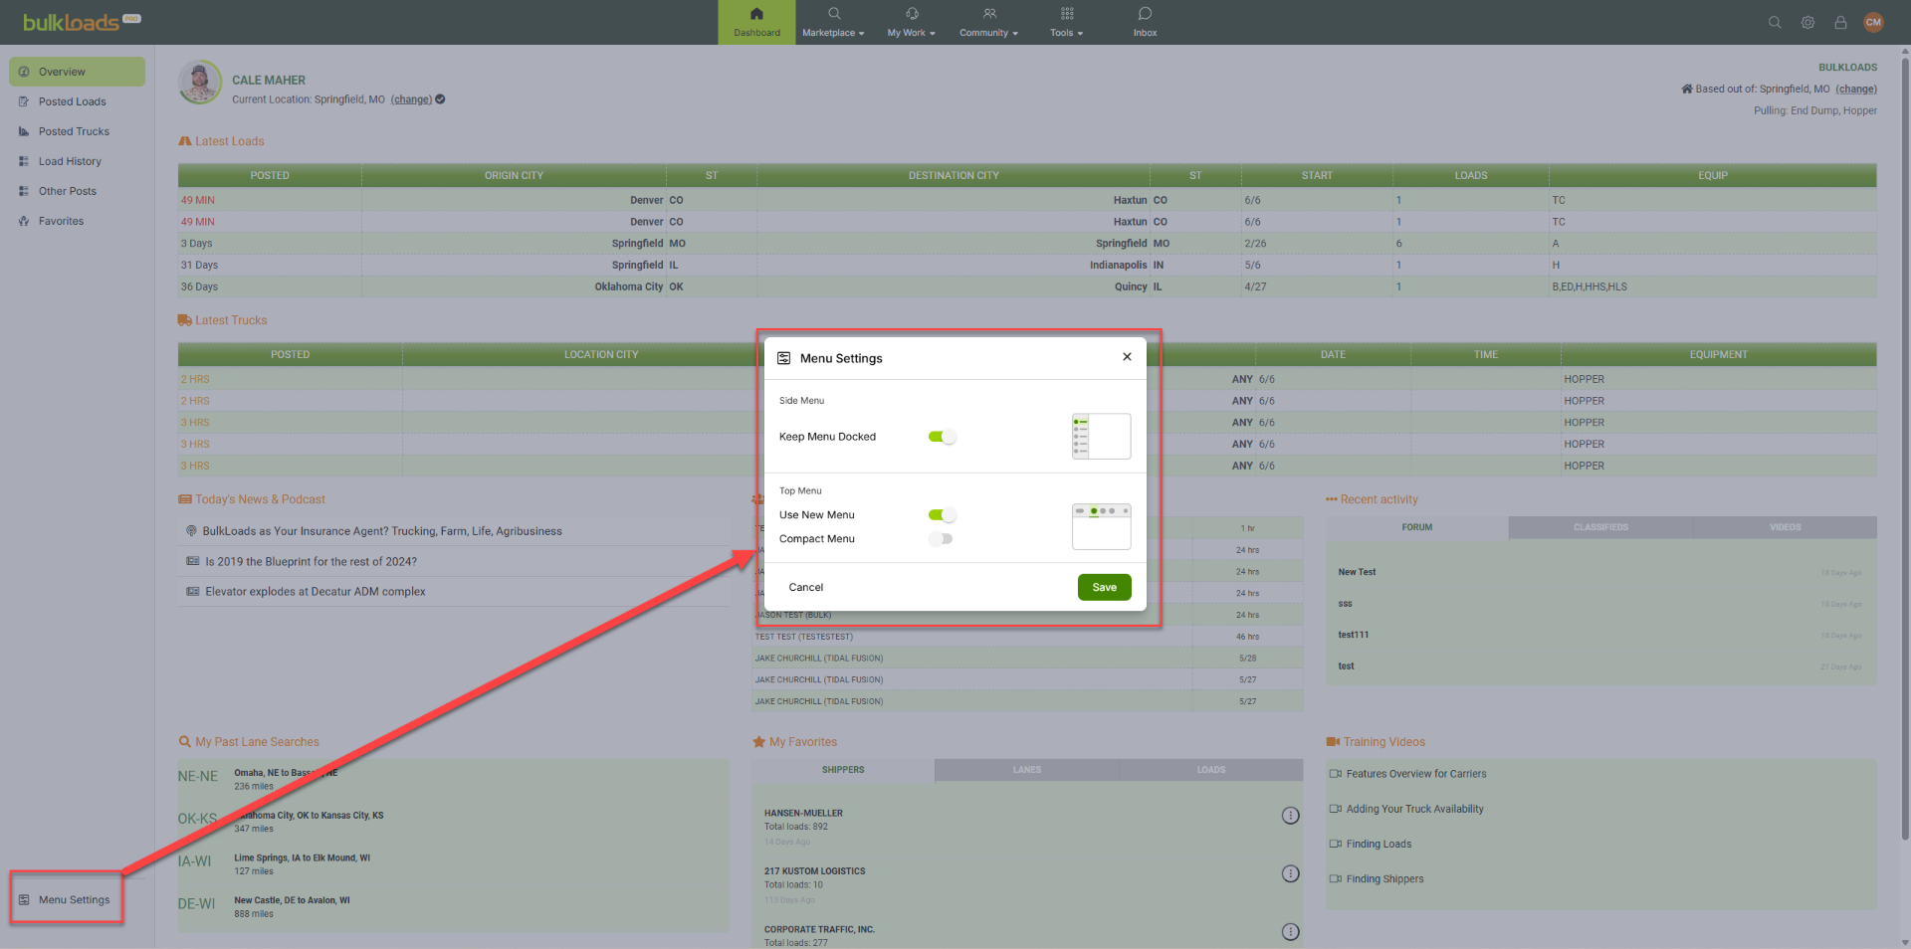The image size is (1911, 949).
Task: Expand the My Work dropdown menu
Action: point(911,22)
